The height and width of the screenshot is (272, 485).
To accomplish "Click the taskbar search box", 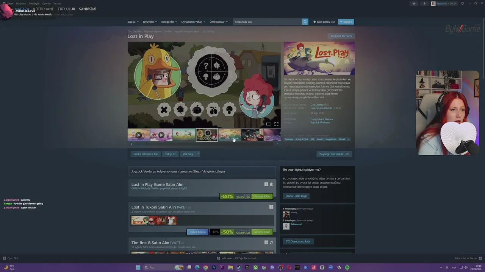I will point(164,267).
